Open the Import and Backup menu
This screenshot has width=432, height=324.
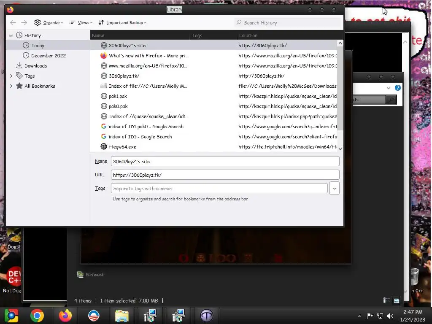click(122, 23)
